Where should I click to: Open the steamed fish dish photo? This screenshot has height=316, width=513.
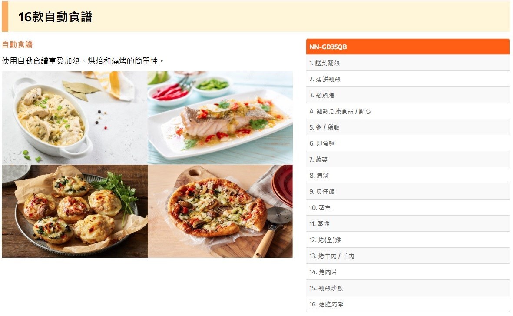click(220, 118)
